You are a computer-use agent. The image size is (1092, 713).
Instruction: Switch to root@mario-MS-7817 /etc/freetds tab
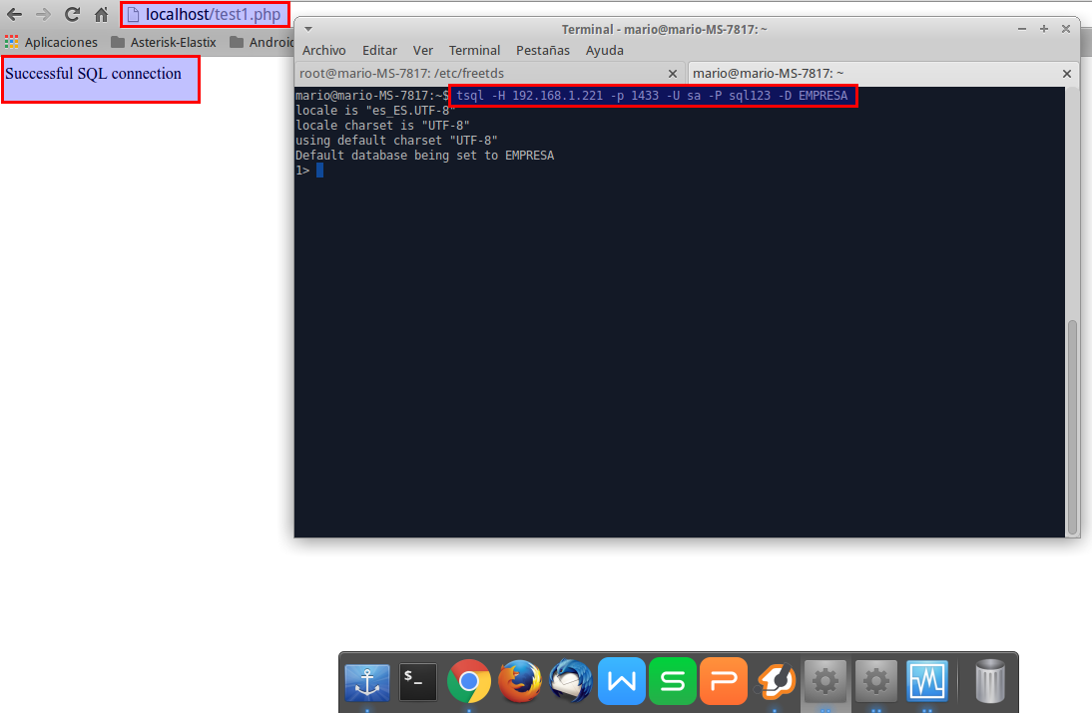click(479, 73)
